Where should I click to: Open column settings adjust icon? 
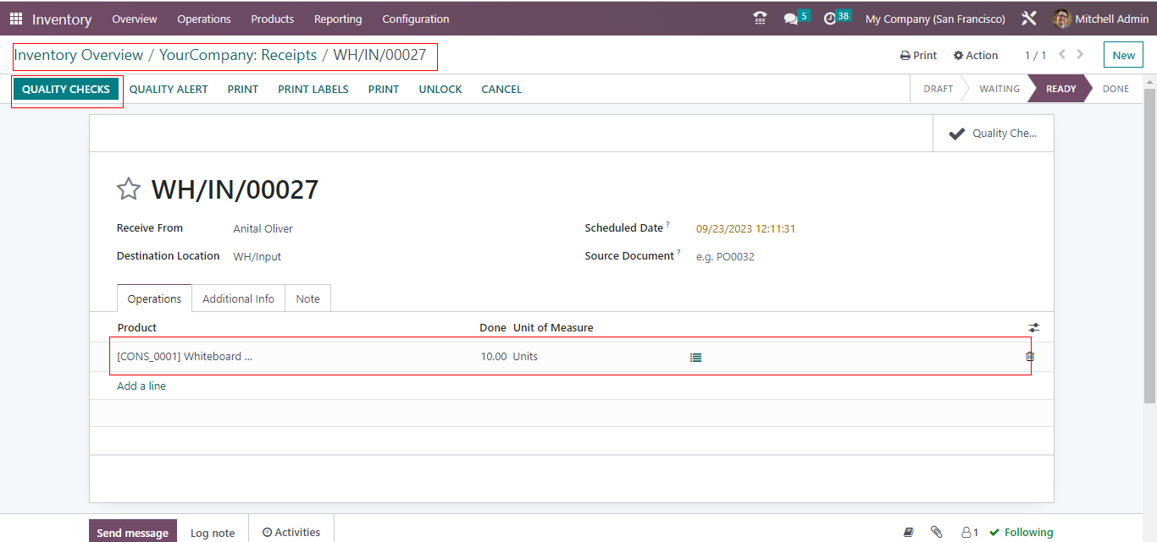pos(1033,328)
